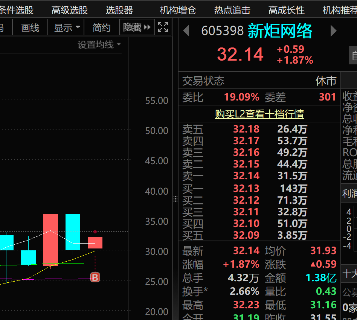Open the 高成长性 tab
Viewport: 357px width, 320px height.
[x=287, y=10]
